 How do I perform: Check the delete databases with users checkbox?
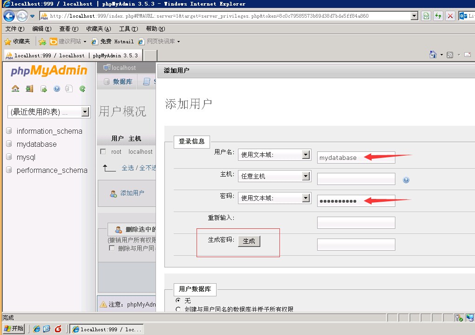(x=112, y=248)
